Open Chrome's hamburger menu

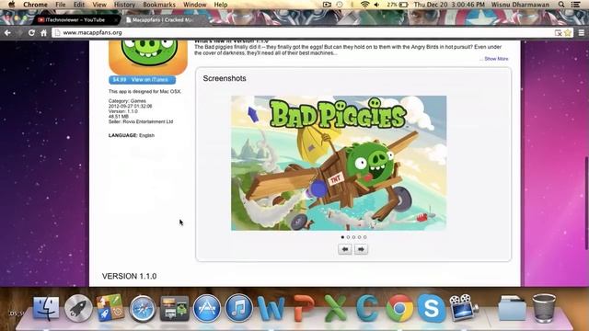point(581,33)
